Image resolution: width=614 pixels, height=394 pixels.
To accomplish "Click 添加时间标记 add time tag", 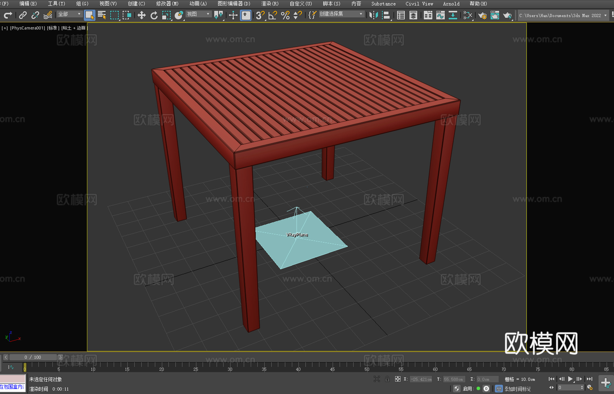I will (518, 389).
